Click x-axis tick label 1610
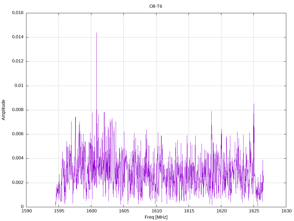Viewport: 294px width, 221px height. pyautogui.click(x=156, y=211)
